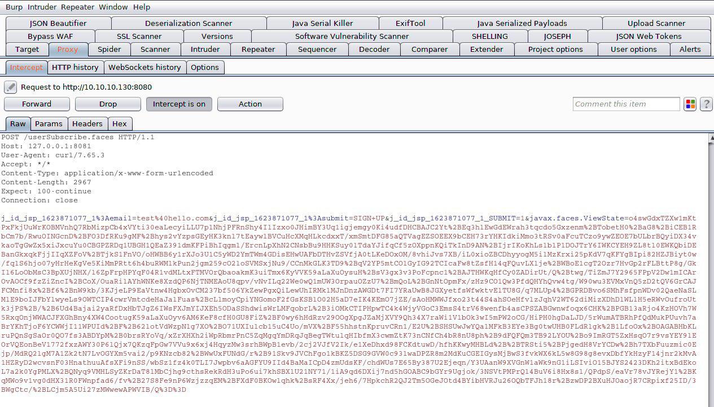Open the HTTP history sub-tab
The image size is (714, 407).
pos(75,67)
